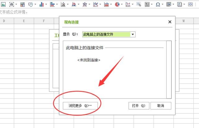Insert a line chart
Viewport: 199px width, 128px height.
click(x=95, y=5)
